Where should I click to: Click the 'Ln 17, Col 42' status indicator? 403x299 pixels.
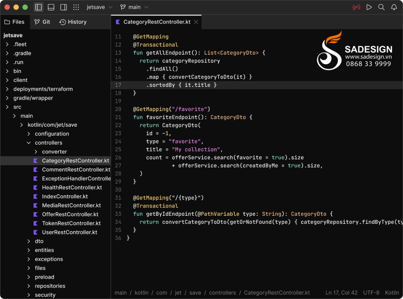[x=341, y=293]
